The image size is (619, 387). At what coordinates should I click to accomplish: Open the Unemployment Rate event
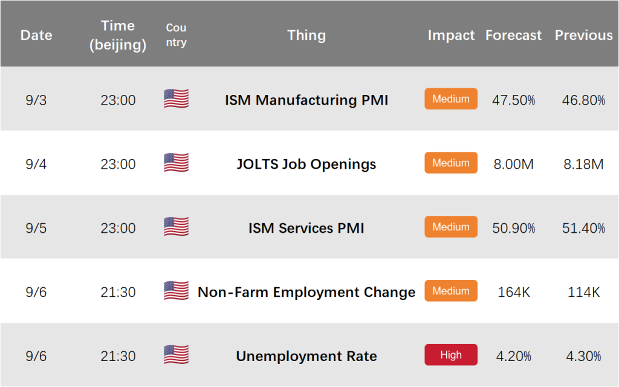pos(306,356)
